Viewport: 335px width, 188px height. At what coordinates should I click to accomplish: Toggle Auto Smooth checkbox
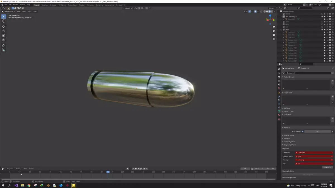(x=302, y=131)
